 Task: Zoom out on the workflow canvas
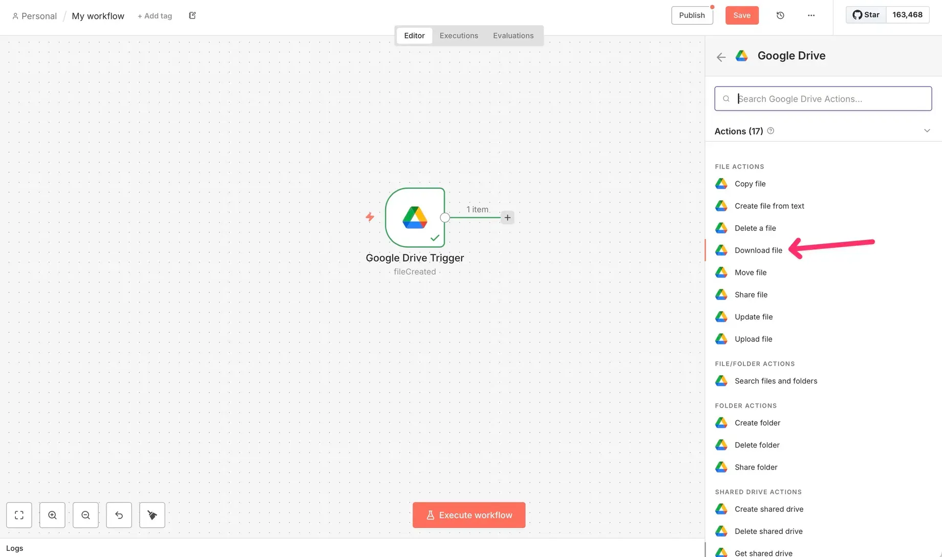[x=85, y=515]
